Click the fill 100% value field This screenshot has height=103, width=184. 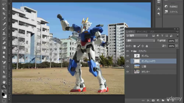pos(171,46)
